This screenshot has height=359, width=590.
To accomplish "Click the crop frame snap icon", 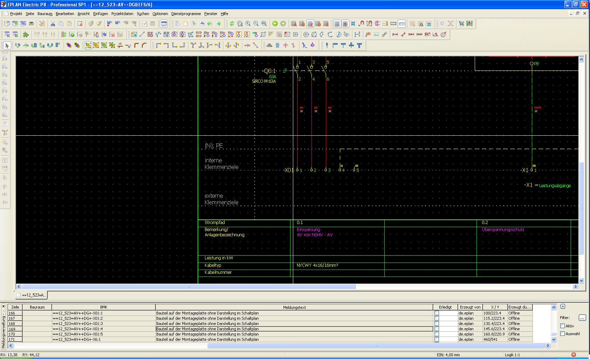I will [353, 23].
